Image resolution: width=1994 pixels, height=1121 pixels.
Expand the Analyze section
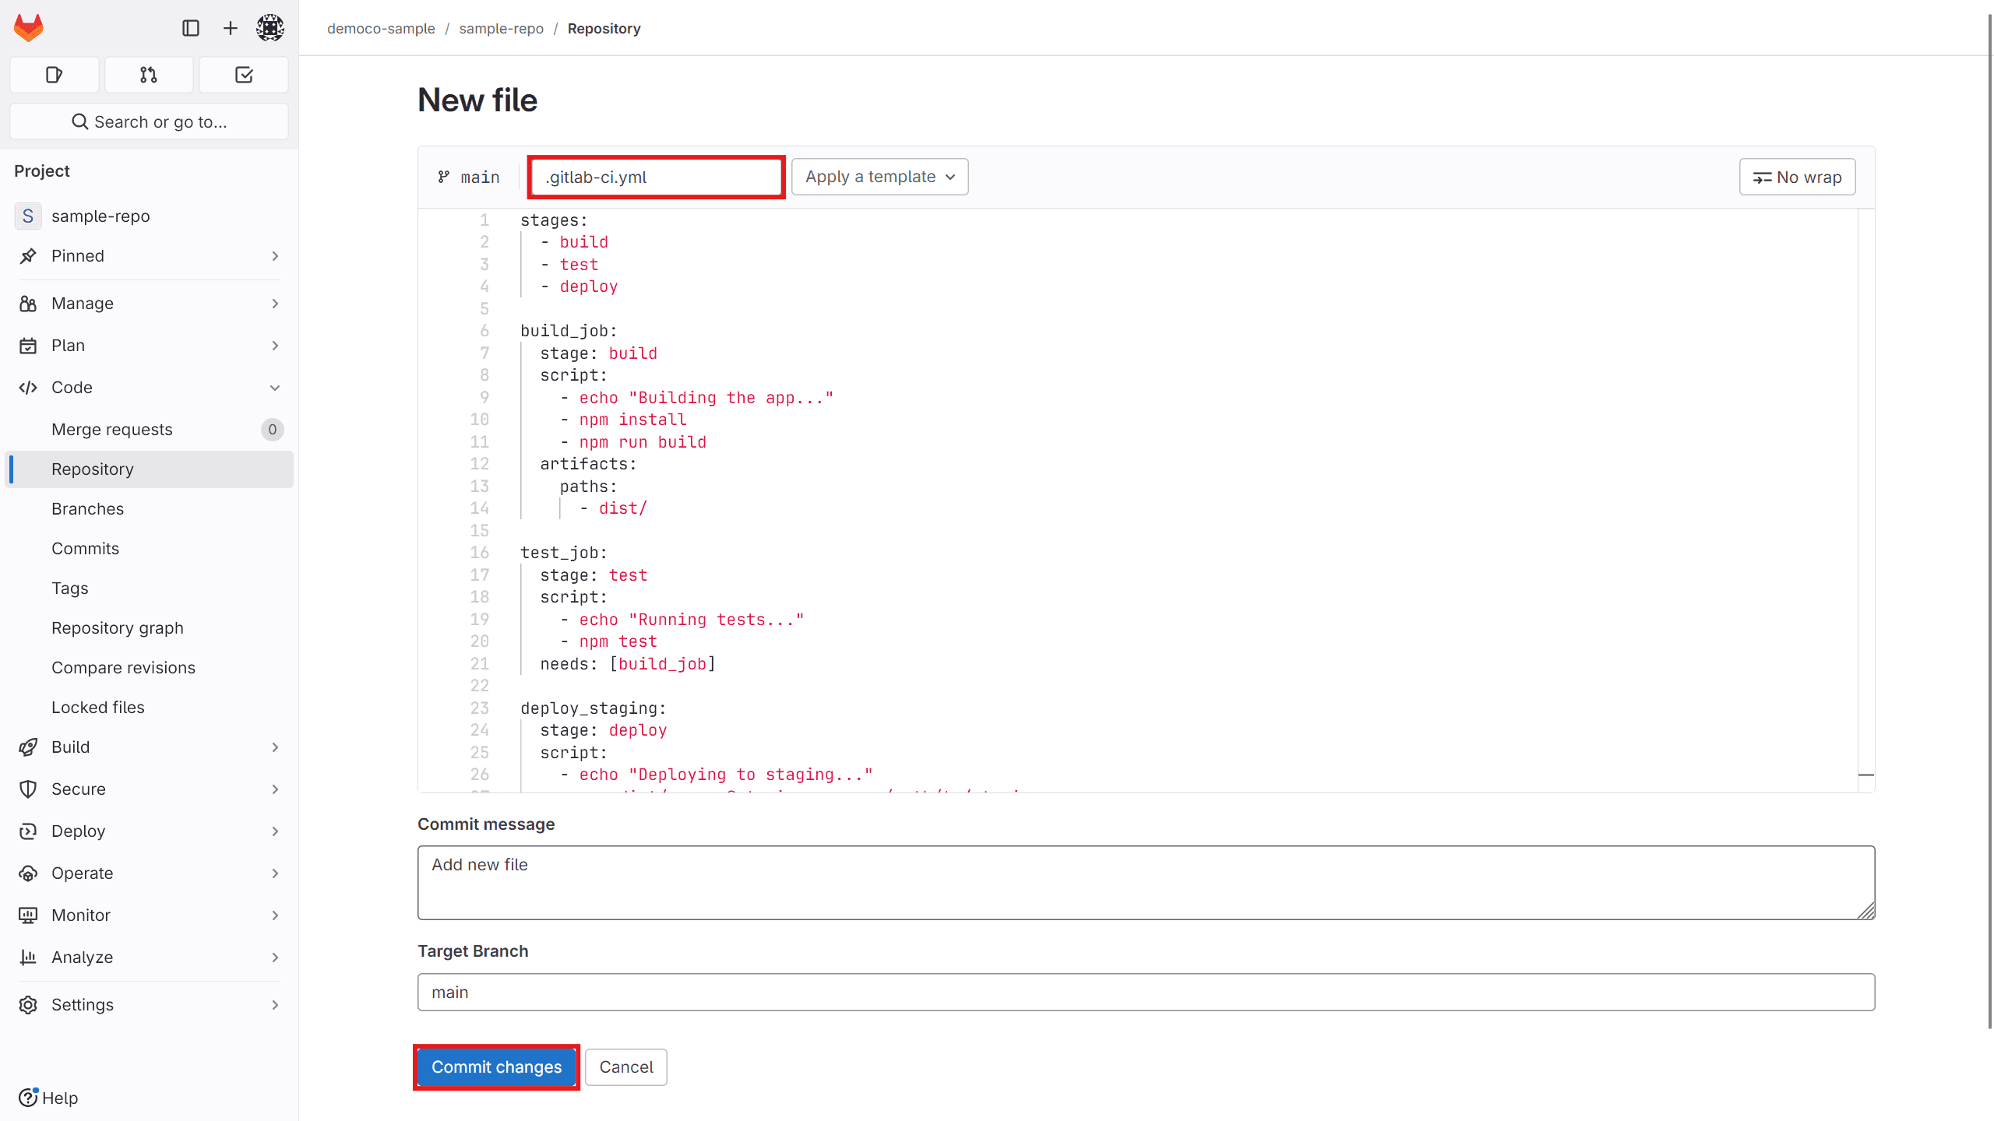pyautogui.click(x=149, y=957)
